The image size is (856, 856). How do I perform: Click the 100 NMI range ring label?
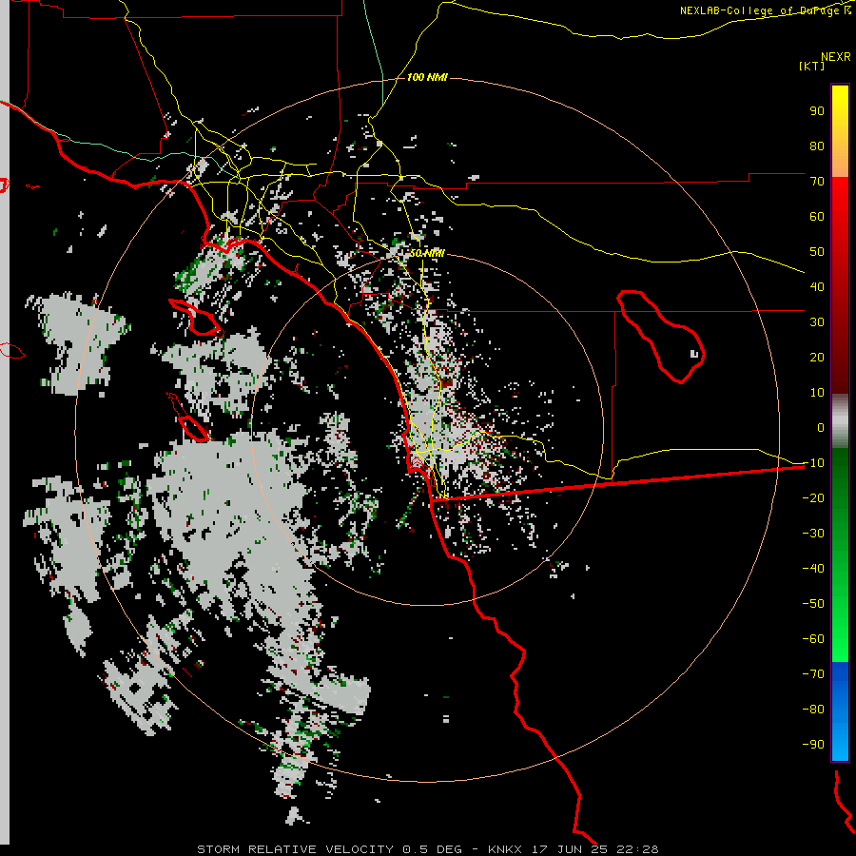coord(427,78)
